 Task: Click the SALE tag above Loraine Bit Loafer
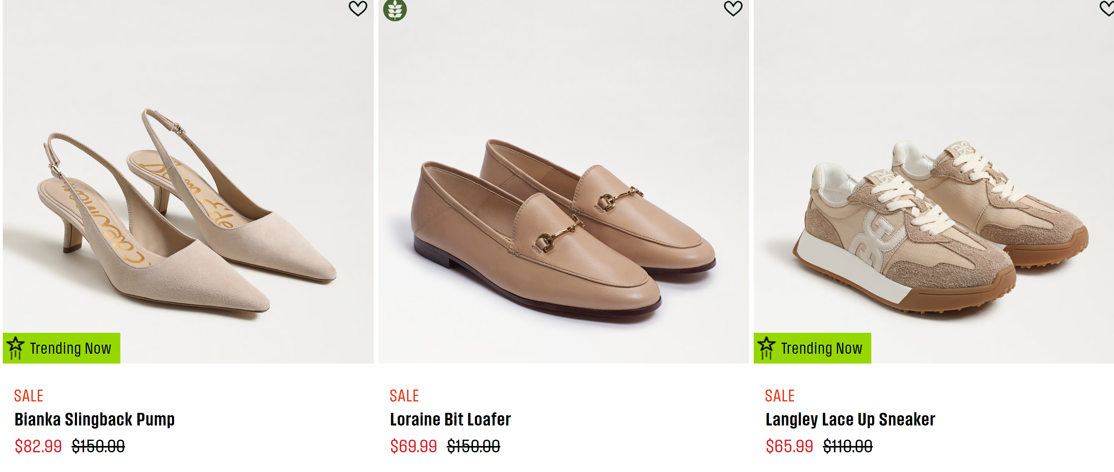404,396
